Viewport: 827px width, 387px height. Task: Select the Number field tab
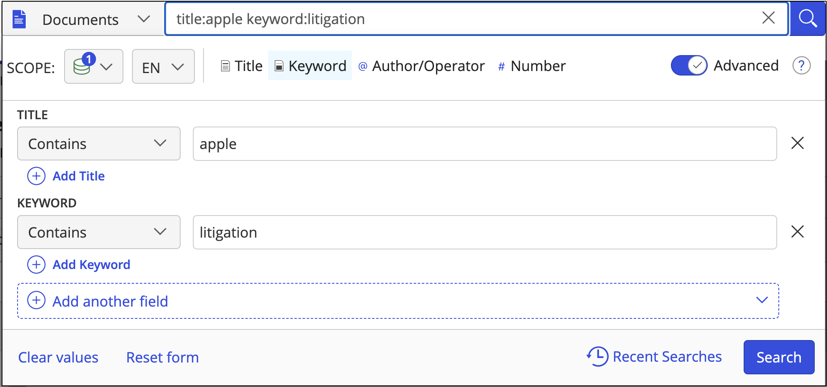point(532,66)
